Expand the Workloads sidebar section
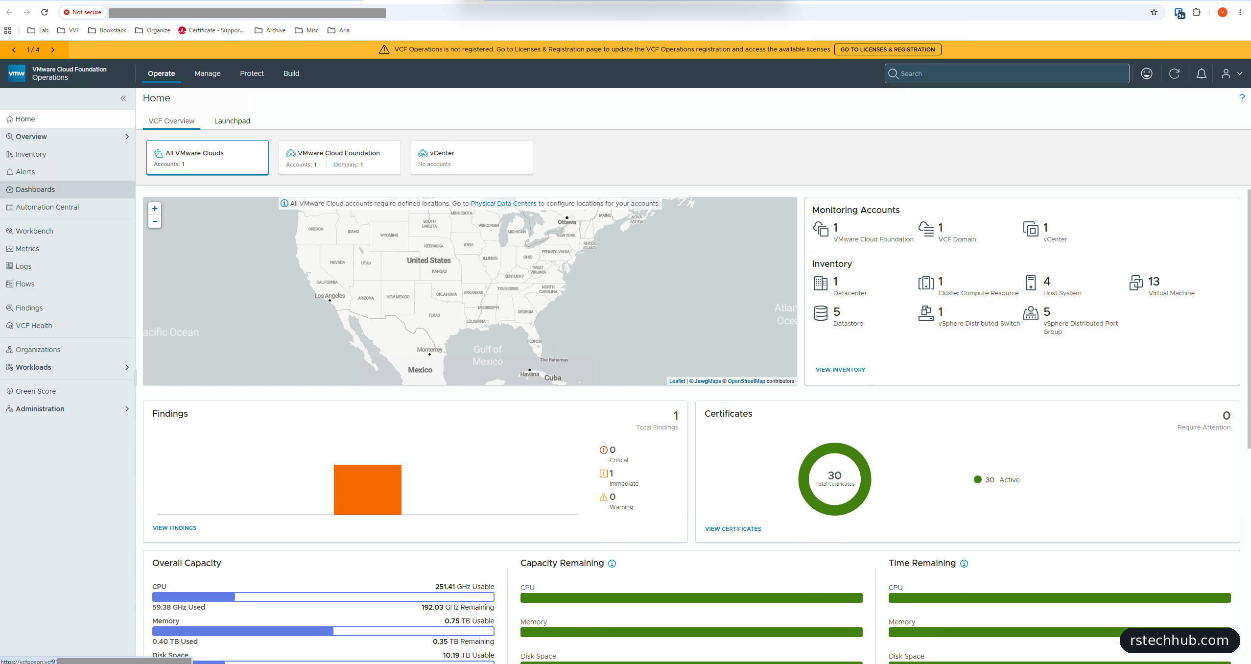This screenshot has width=1251, height=664. (x=127, y=367)
